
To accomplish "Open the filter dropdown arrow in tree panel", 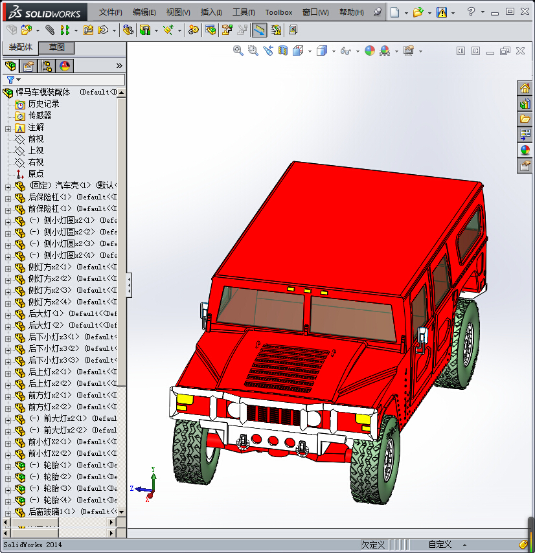I will point(19,80).
